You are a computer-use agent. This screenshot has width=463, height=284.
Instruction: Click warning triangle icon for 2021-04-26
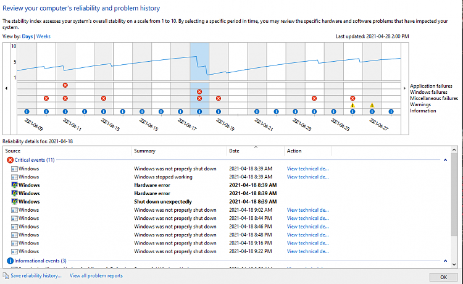click(352, 105)
